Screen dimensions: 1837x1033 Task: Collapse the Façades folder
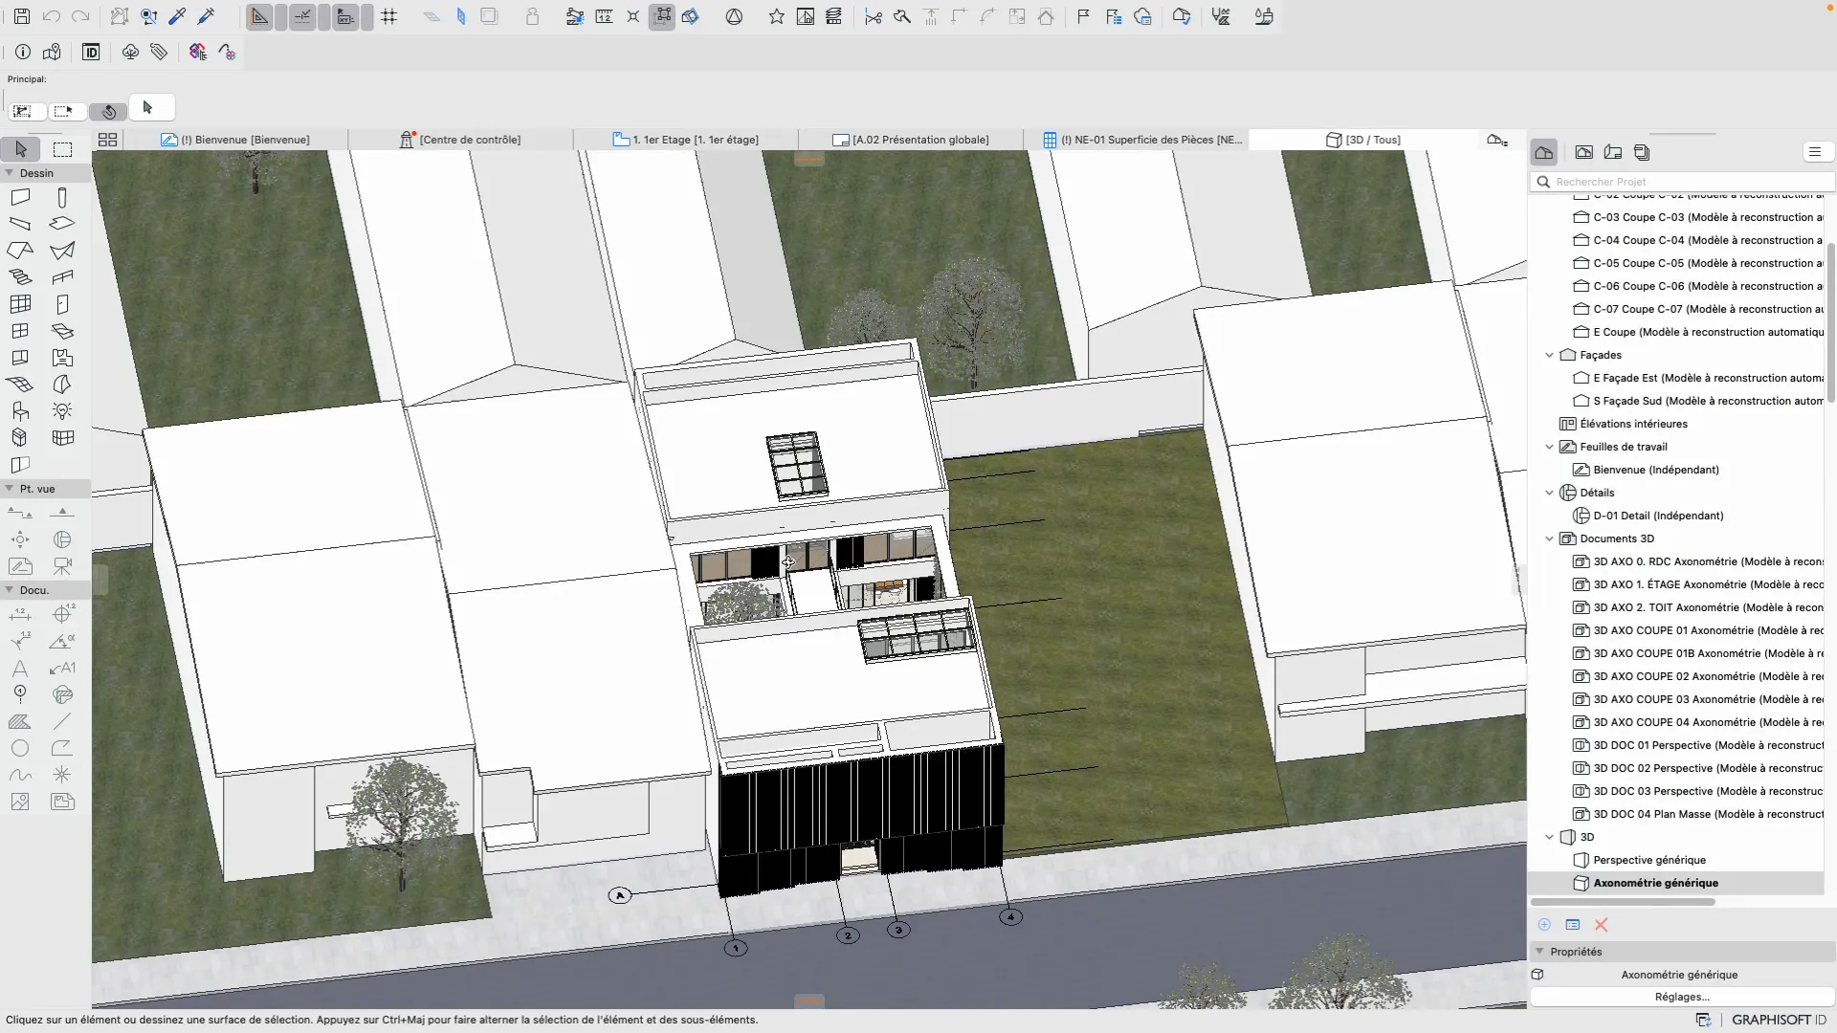click(1549, 355)
